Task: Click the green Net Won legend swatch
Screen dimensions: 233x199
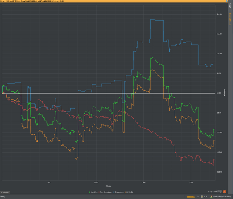Action: coord(90,192)
